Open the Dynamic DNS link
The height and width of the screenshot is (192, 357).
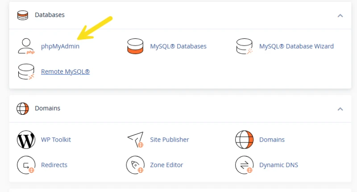point(278,165)
